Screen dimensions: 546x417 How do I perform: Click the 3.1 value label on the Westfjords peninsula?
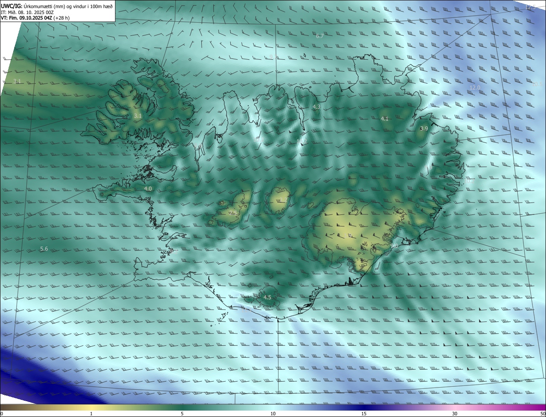(137, 116)
